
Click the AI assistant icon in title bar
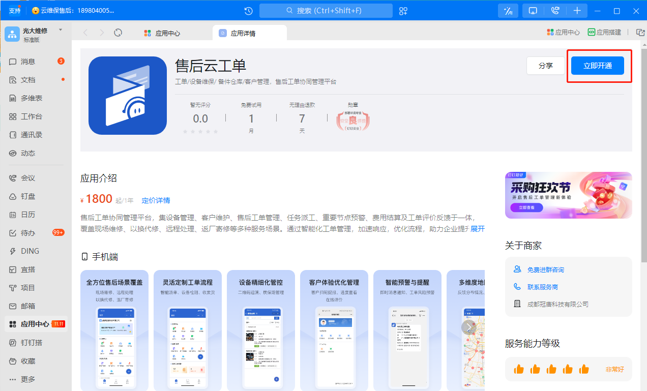click(x=508, y=11)
